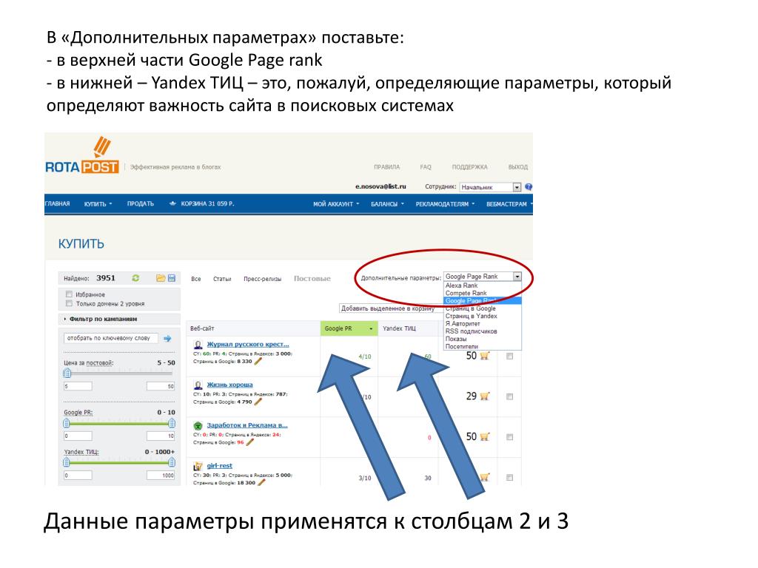
Task: Tick the Избранное checkbox
Action: coord(69,294)
